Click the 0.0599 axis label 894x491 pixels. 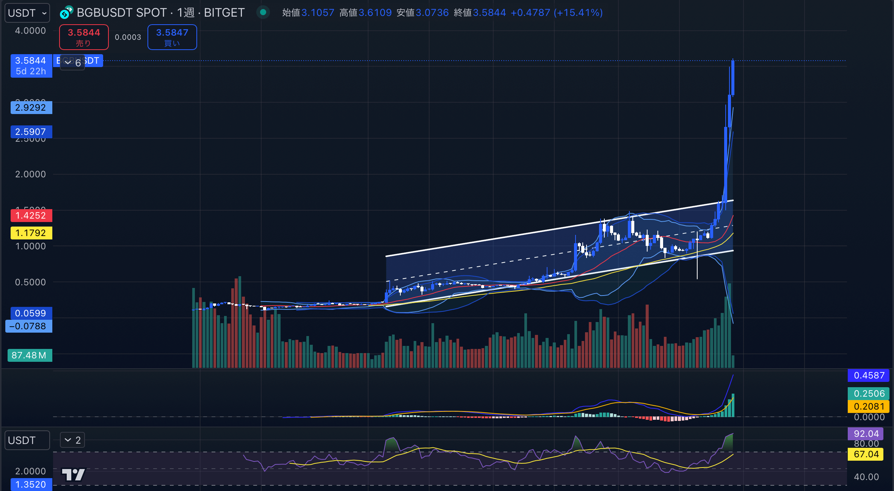(x=31, y=313)
